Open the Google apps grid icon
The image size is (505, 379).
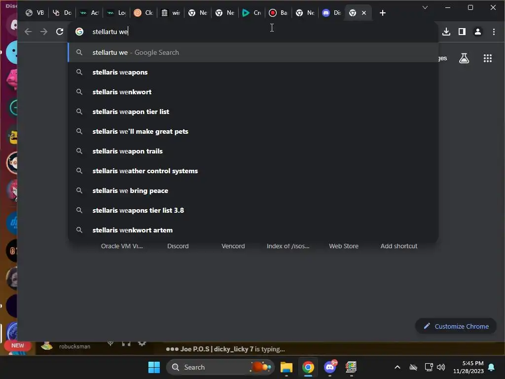488,58
